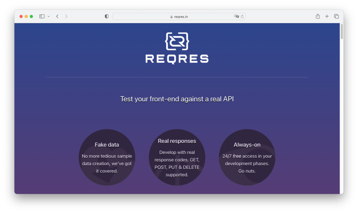Reload the page with refresh icon
Viewport: 358px width, 213px height.
point(242,16)
